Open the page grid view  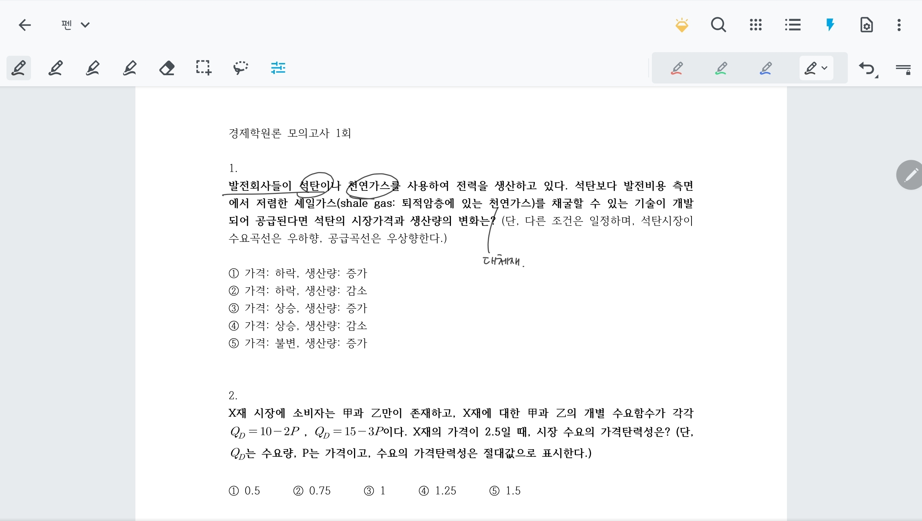tap(756, 25)
